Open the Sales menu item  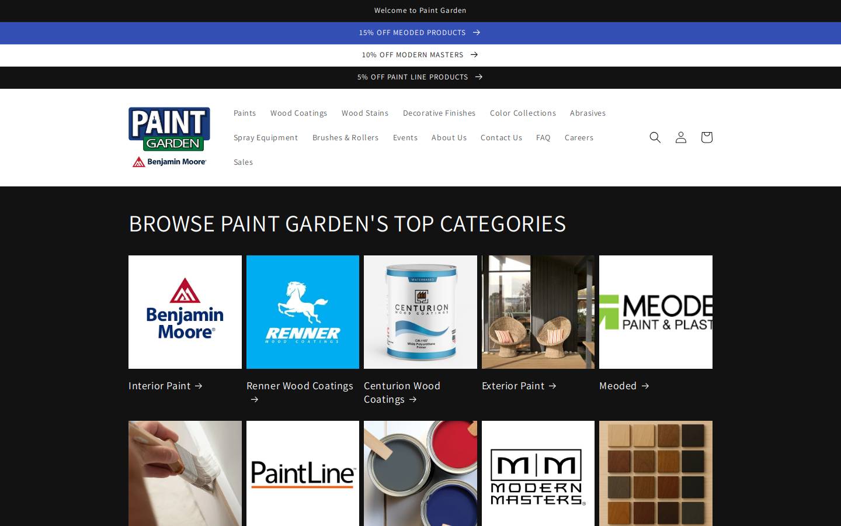pos(244,162)
